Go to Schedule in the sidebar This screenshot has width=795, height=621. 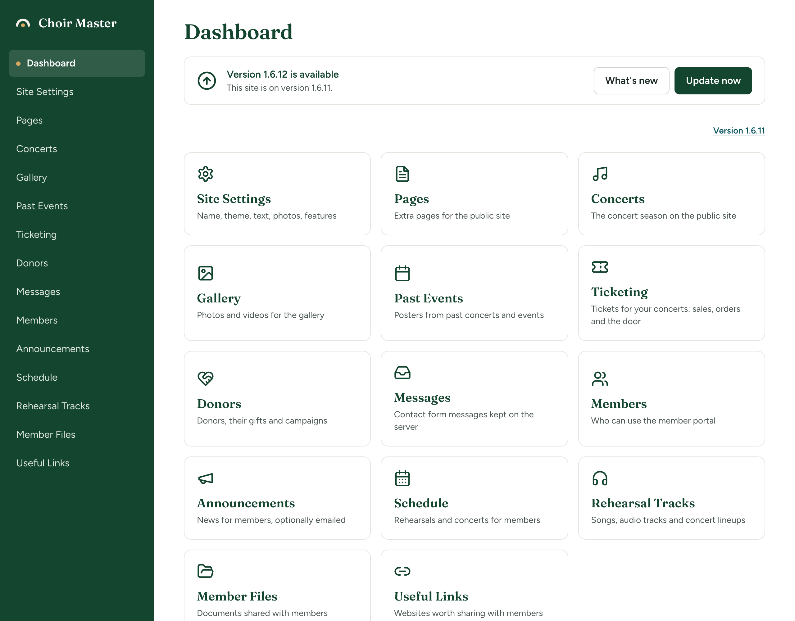click(x=77, y=378)
